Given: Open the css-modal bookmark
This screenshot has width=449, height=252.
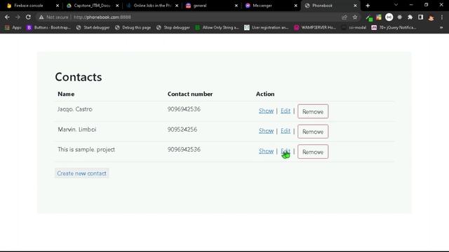Looking at the screenshot, I should pyautogui.click(x=354, y=28).
